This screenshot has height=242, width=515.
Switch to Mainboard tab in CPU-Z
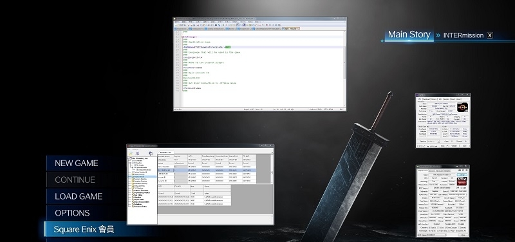coord(427,99)
